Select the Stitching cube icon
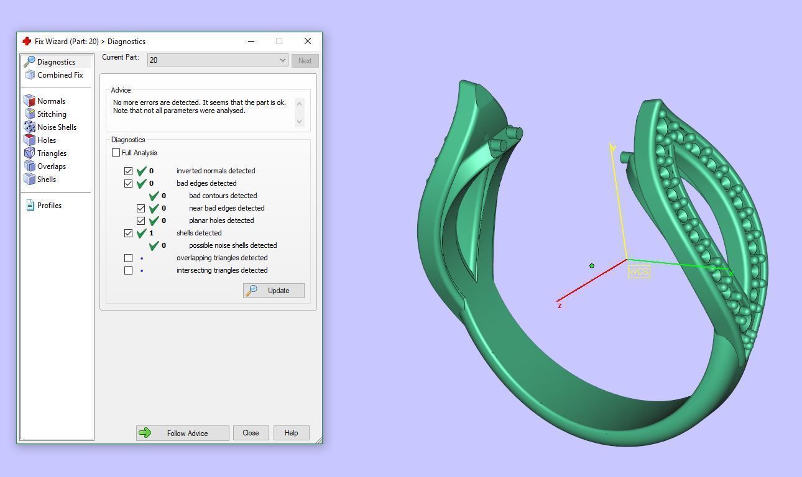The width and height of the screenshot is (802, 477). (29, 114)
